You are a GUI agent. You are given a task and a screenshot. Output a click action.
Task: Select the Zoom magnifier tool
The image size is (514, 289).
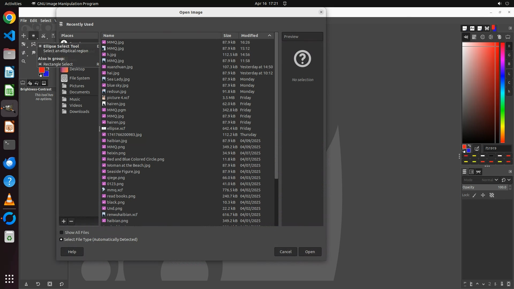coord(24,61)
